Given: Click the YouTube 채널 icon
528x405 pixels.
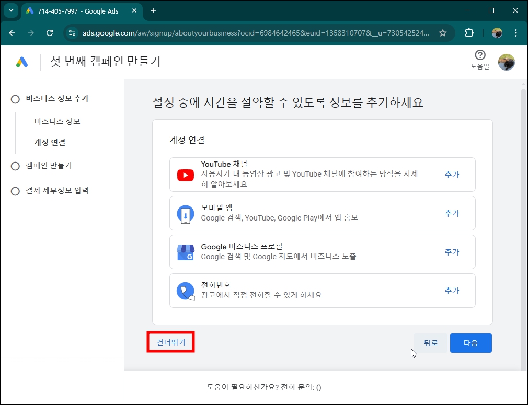Looking at the screenshot, I should tap(185, 175).
